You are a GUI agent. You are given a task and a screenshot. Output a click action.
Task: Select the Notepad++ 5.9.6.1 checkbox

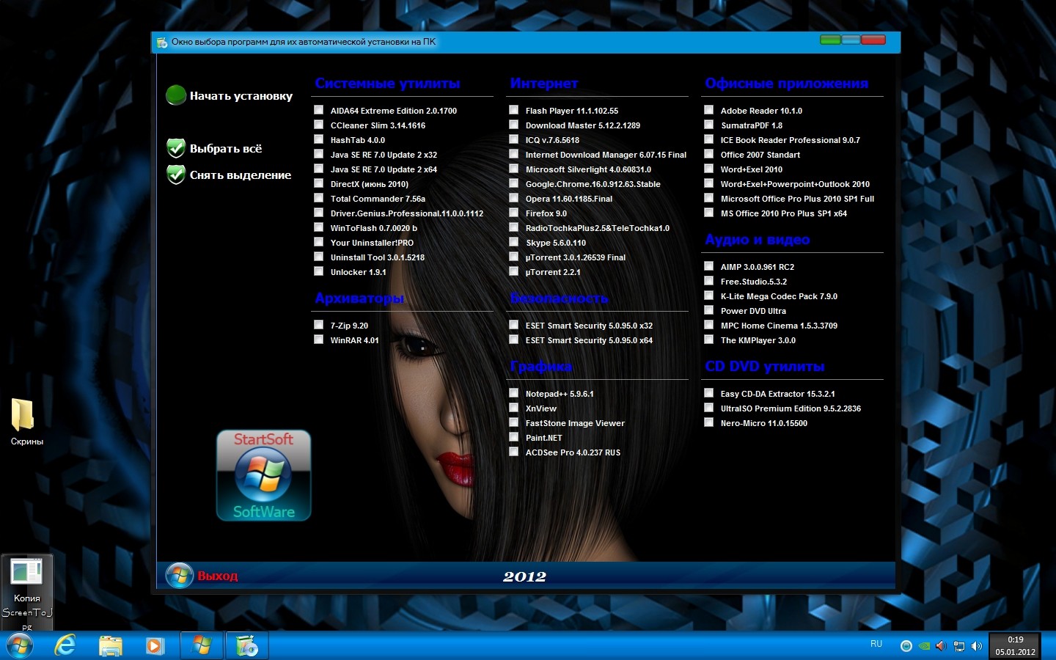click(x=514, y=393)
